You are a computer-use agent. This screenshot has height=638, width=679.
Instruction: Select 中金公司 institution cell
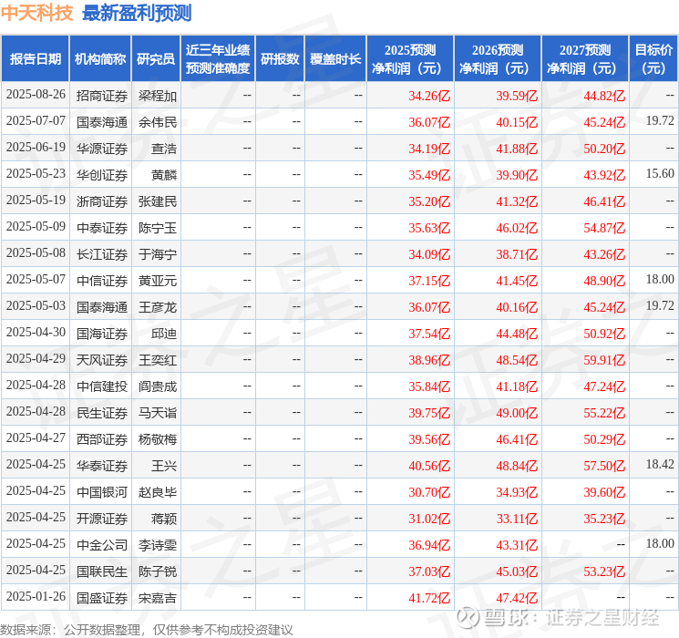102,545
